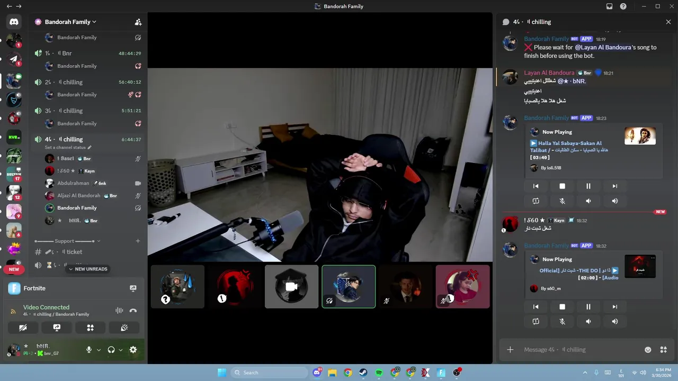Open microphone input options arrow
The width and height of the screenshot is (678, 381).
pyautogui.click(x=99, y=350)
